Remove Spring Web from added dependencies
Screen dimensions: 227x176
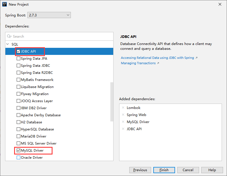coord(123,115)
